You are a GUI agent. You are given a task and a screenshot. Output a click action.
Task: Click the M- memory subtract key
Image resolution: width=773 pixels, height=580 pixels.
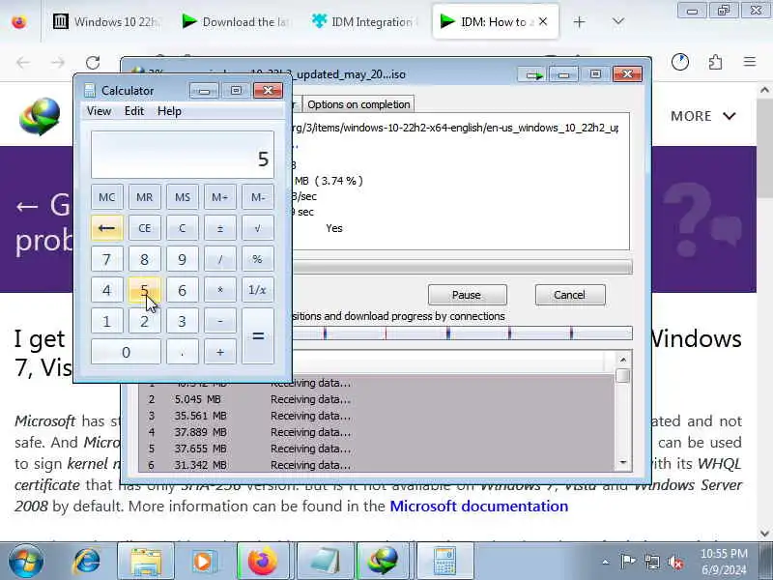point(257,197)
